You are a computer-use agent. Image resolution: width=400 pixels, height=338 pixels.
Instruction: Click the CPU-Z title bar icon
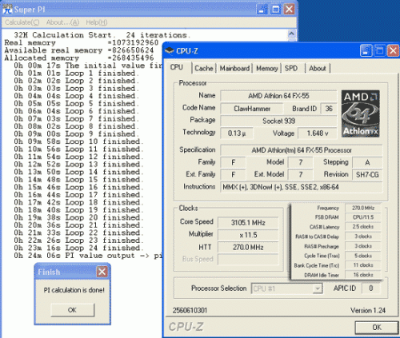click(169, 50)
